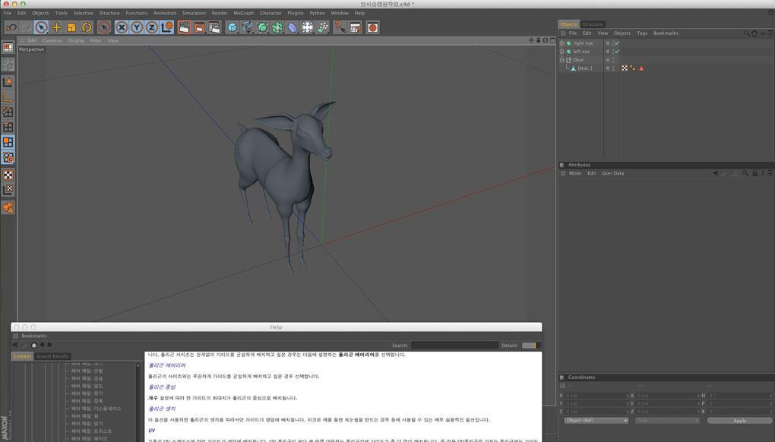Select the checkerboard Texture tool in the left palette
The width and height of the screenshot is (775, 442).
click(8, 175)
